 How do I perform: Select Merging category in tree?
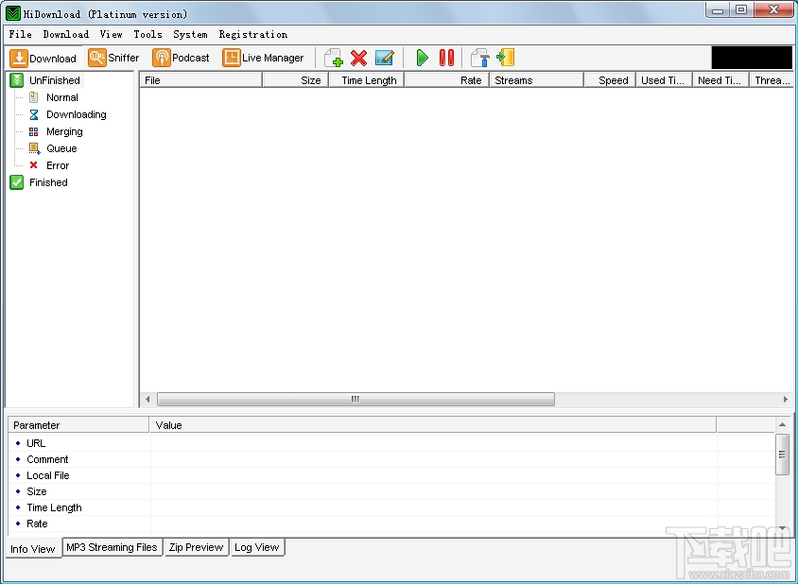click(x=64, y=131)
